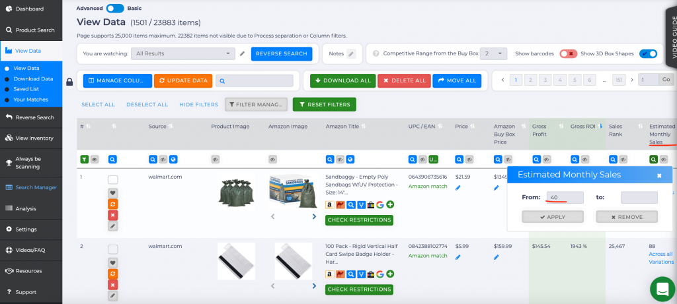This screenshot has width=677, height=304.
Task: Click the heart favorite icon in row 1
Action: [x=112, y=193]
